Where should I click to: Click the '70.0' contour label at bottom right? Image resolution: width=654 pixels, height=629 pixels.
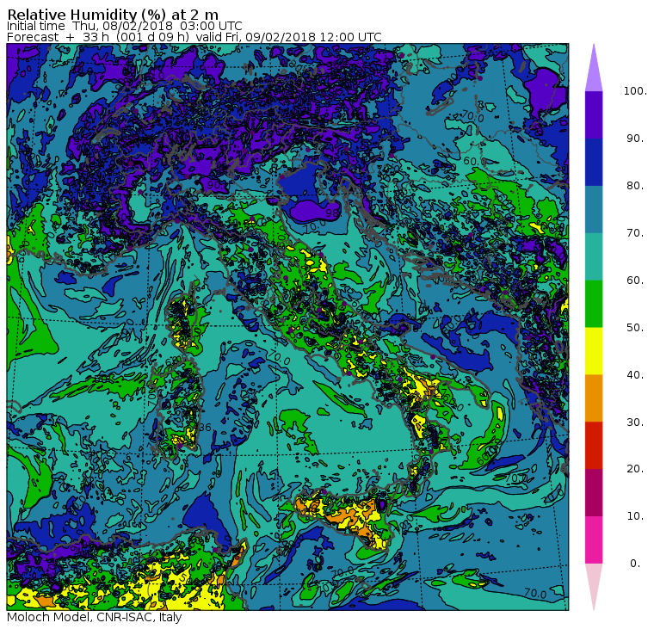click(x=535, y=593)
